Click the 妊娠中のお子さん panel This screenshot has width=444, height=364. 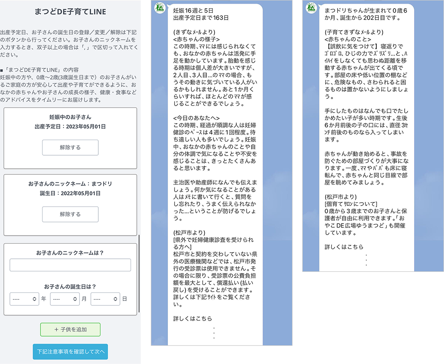point(70,137)
